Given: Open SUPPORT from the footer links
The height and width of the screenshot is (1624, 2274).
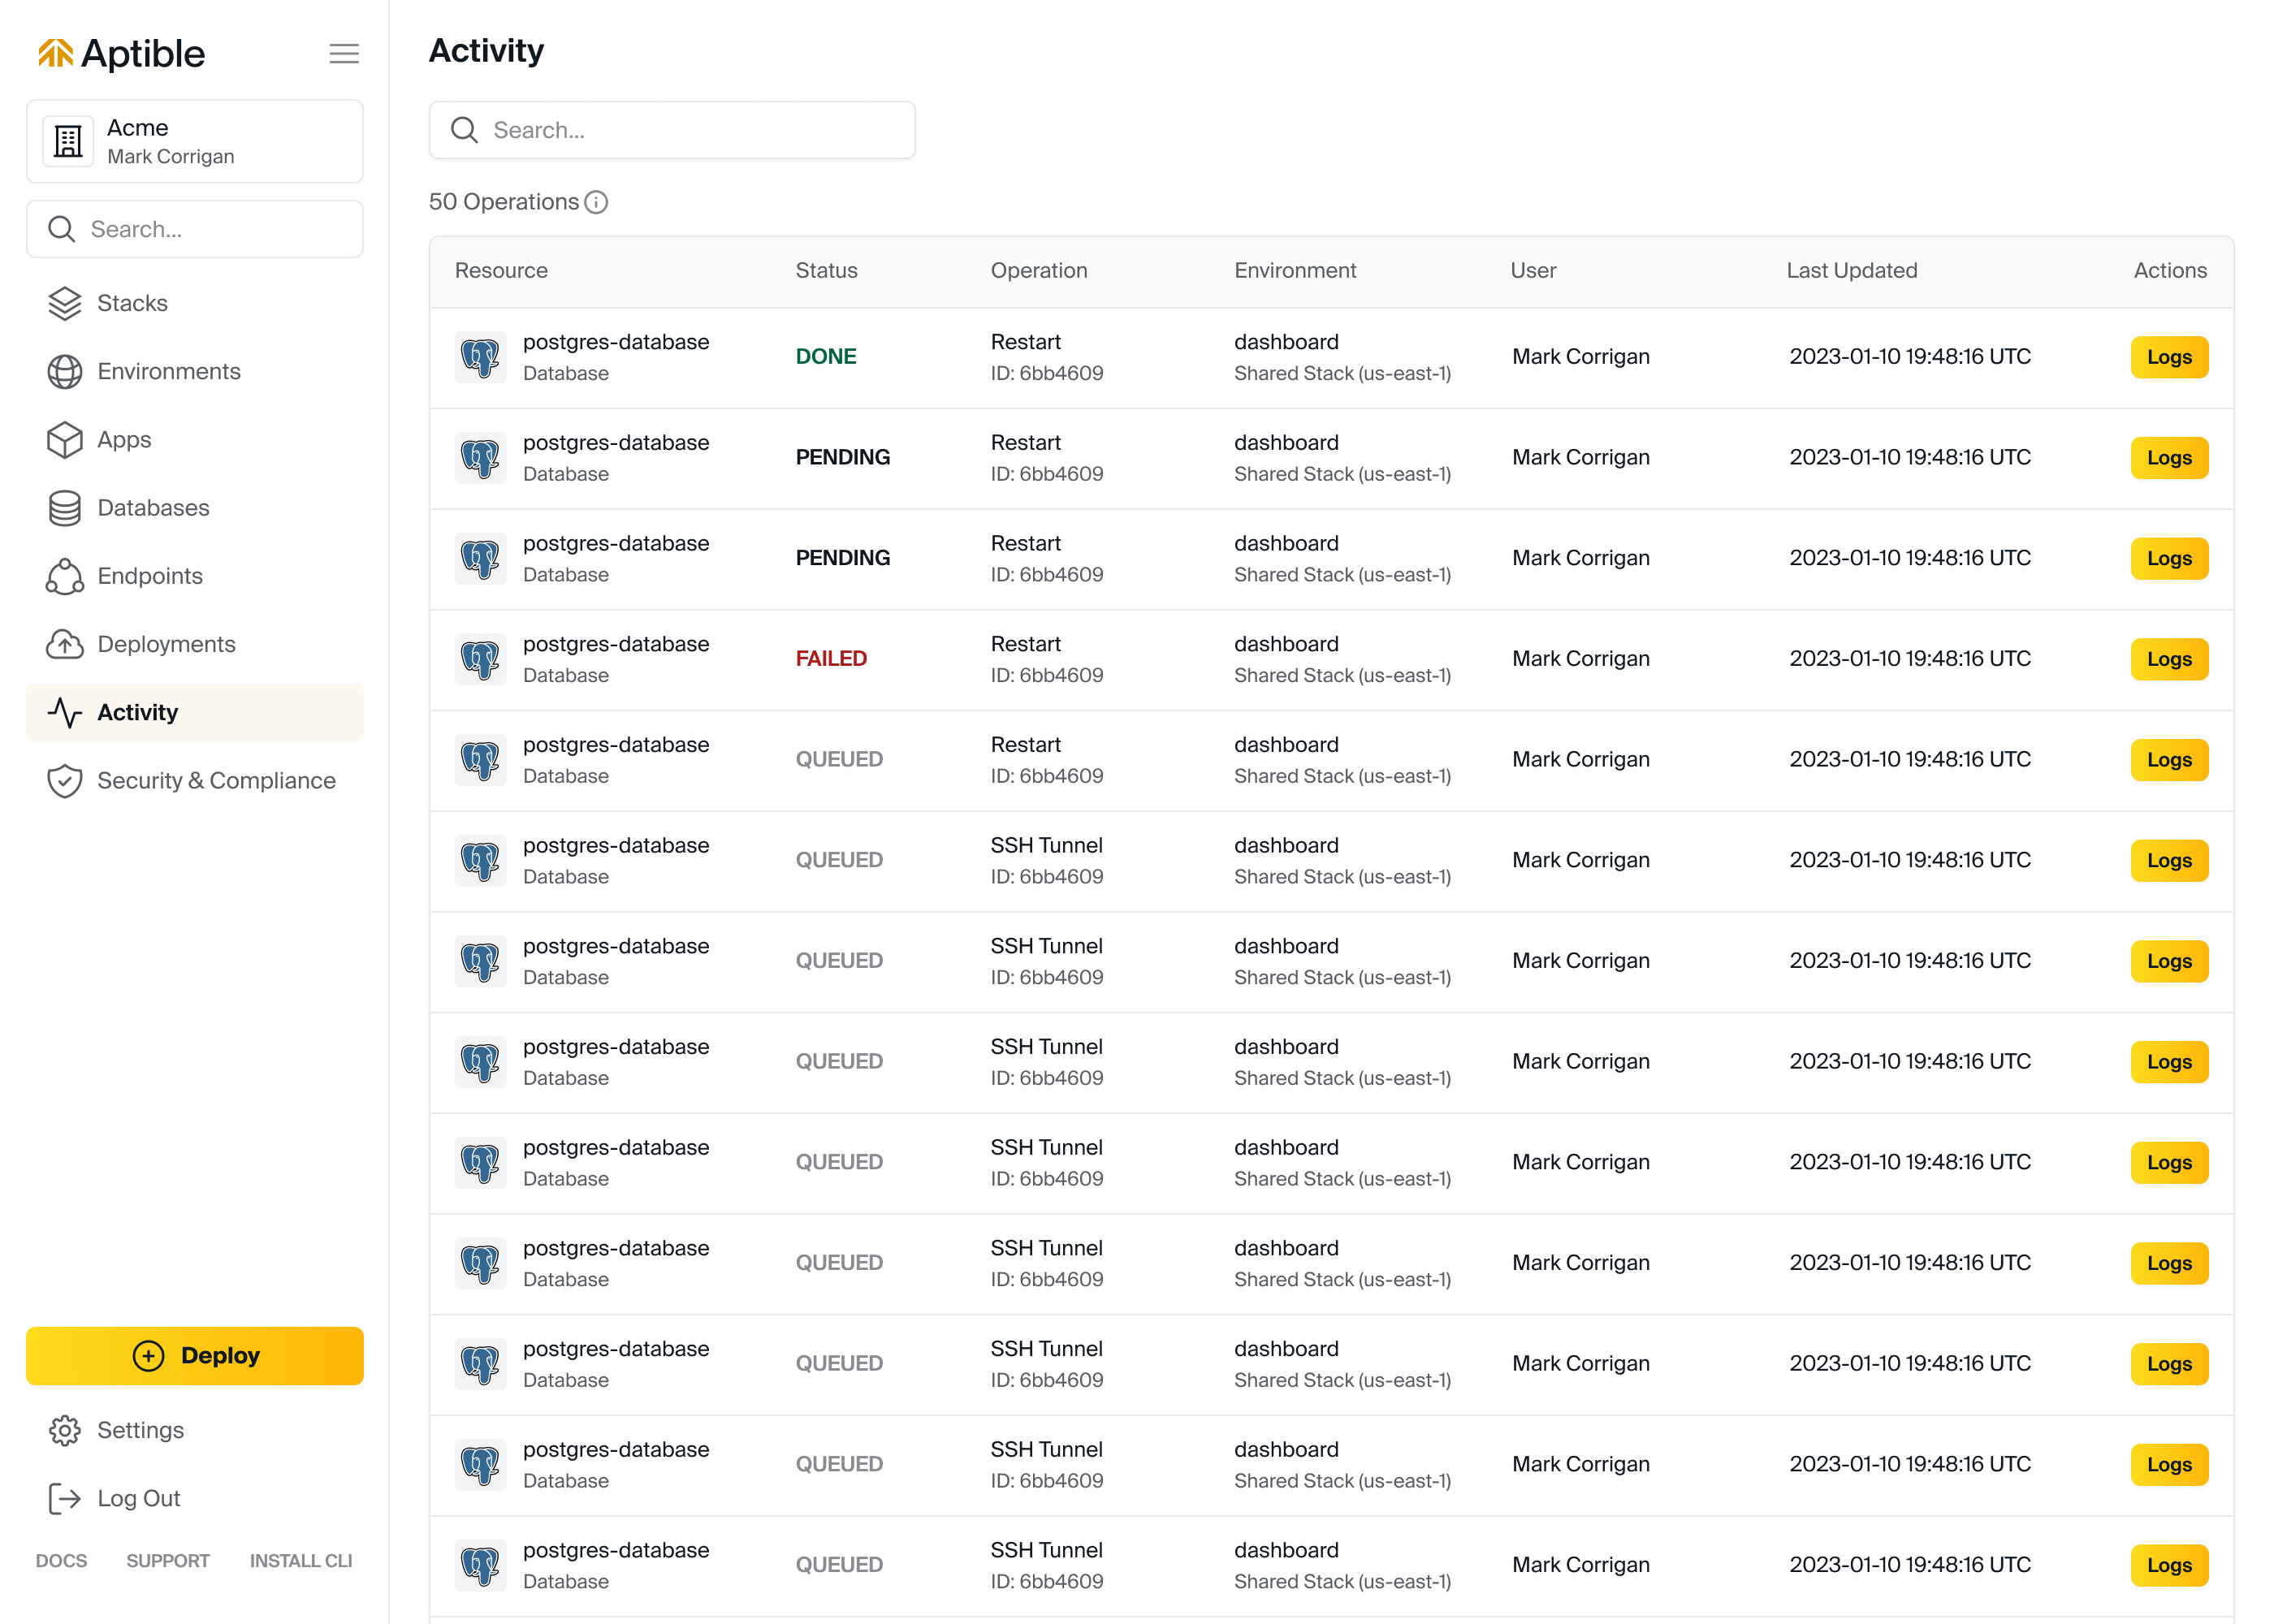Looking at the screenshot, I should point(167,1561).
